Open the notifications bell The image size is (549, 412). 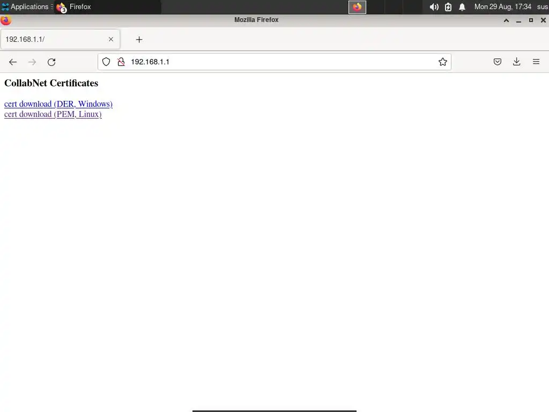[462, 7]
